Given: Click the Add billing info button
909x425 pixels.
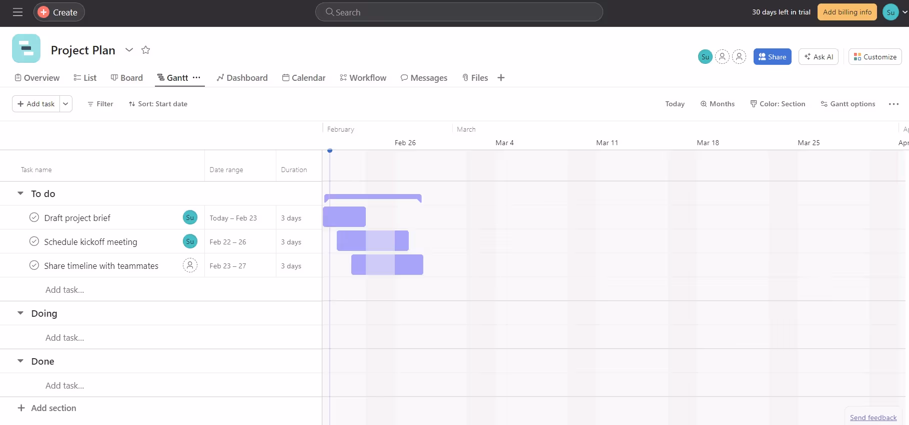Looking at the screenshot, I should [x=847, y=12].
